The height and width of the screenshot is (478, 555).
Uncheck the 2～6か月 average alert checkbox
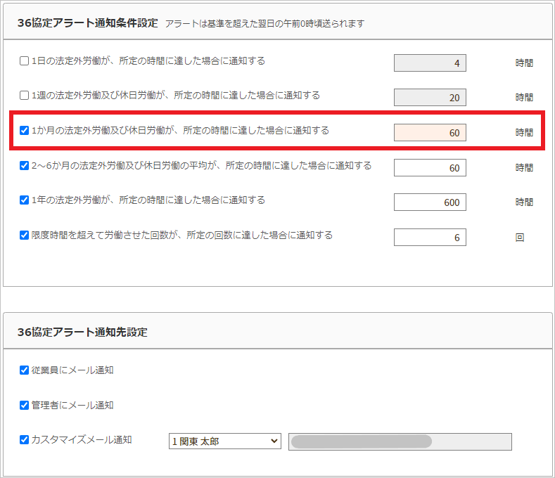24,166
